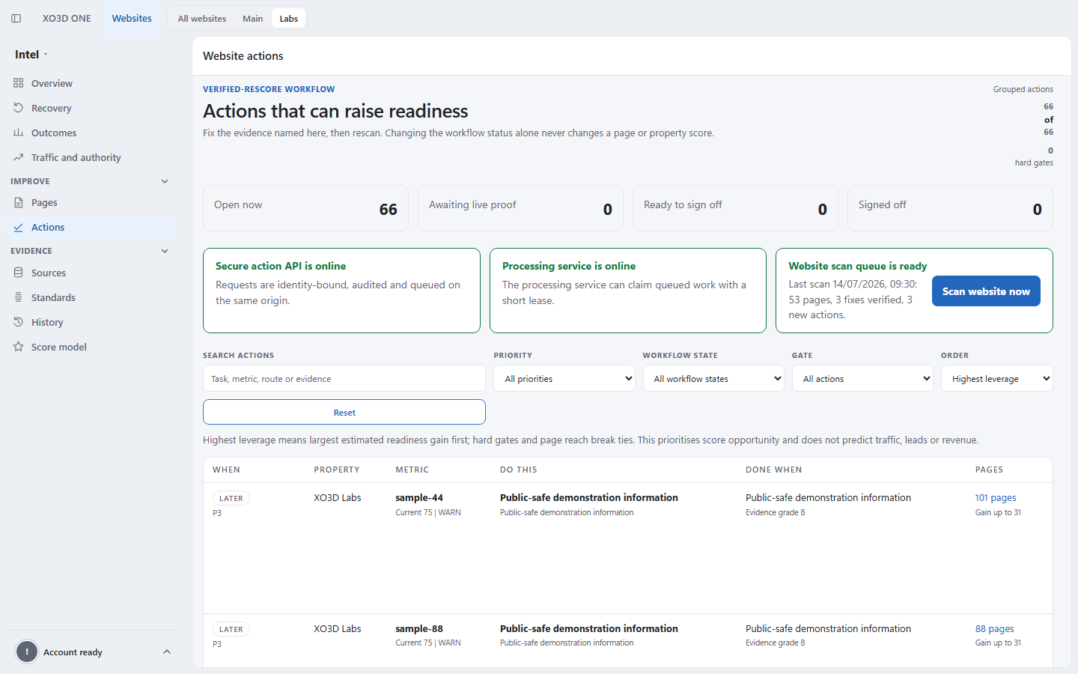1078x674 pixels.
Task: Click the Overview grid icon
Action: (19, 83)
